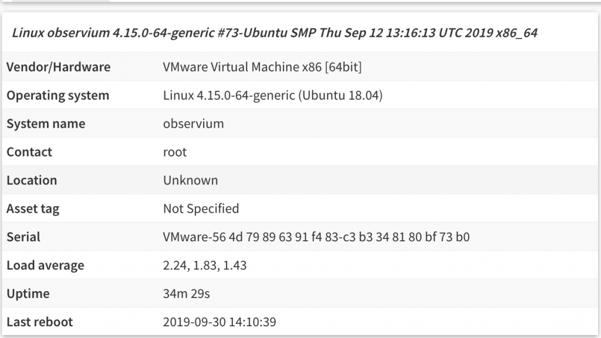This screenshot has height=338, width=601.
Task: Select the Operating system label
Action: pos(58,95)
